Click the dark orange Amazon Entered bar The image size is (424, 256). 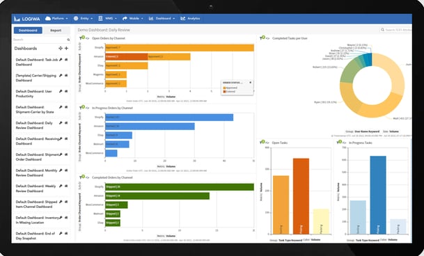[x=127, y=56]
